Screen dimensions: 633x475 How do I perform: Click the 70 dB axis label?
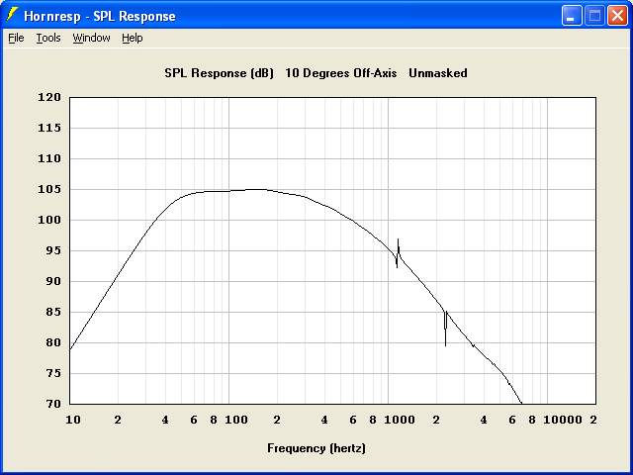[x=53, y=404]
